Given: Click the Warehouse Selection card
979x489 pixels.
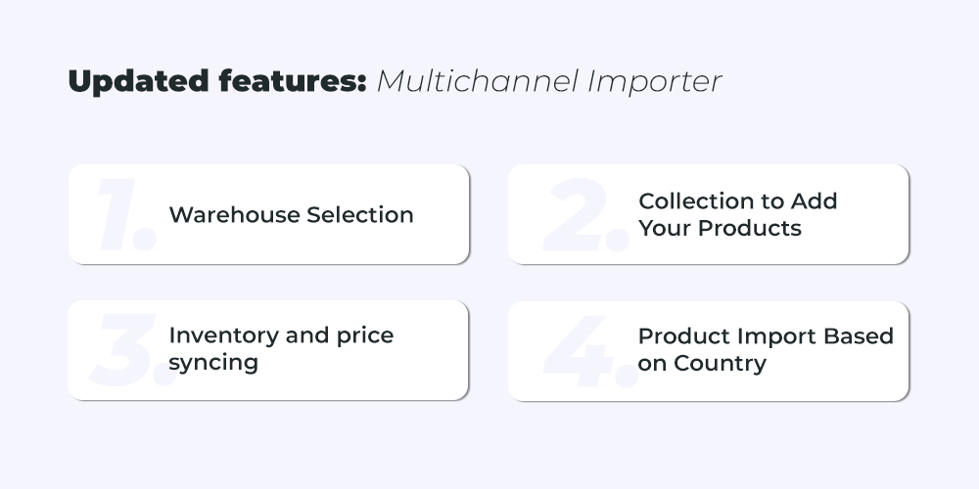Looking at the screenshot, I should click(x=268, y=214).
